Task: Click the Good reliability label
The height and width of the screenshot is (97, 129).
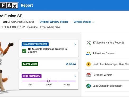Action: pos(49,85)
